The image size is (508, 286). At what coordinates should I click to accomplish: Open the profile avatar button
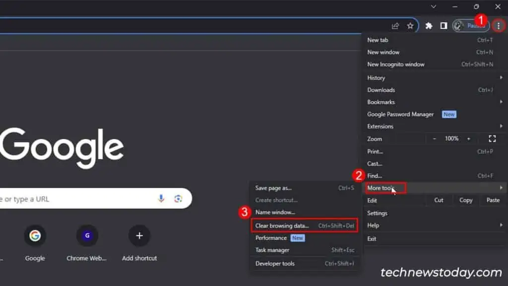(470, 26)
